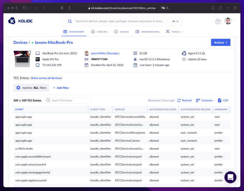Click the com.apple.amsengagementd row
The image size is (244, 191).
click(x=122, y=172)
